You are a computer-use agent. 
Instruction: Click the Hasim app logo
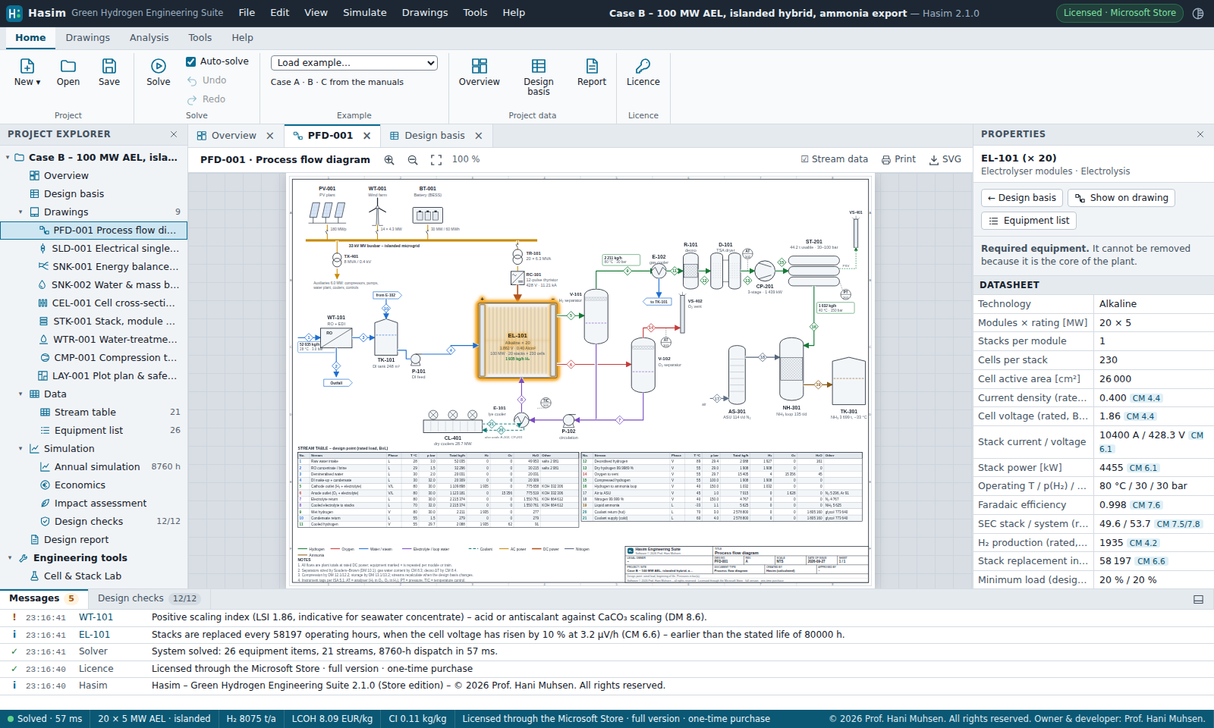14,13
